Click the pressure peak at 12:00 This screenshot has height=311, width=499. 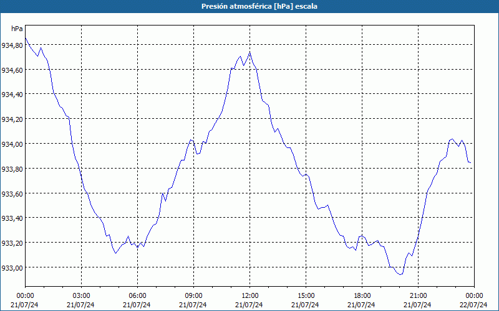(250, 52)
